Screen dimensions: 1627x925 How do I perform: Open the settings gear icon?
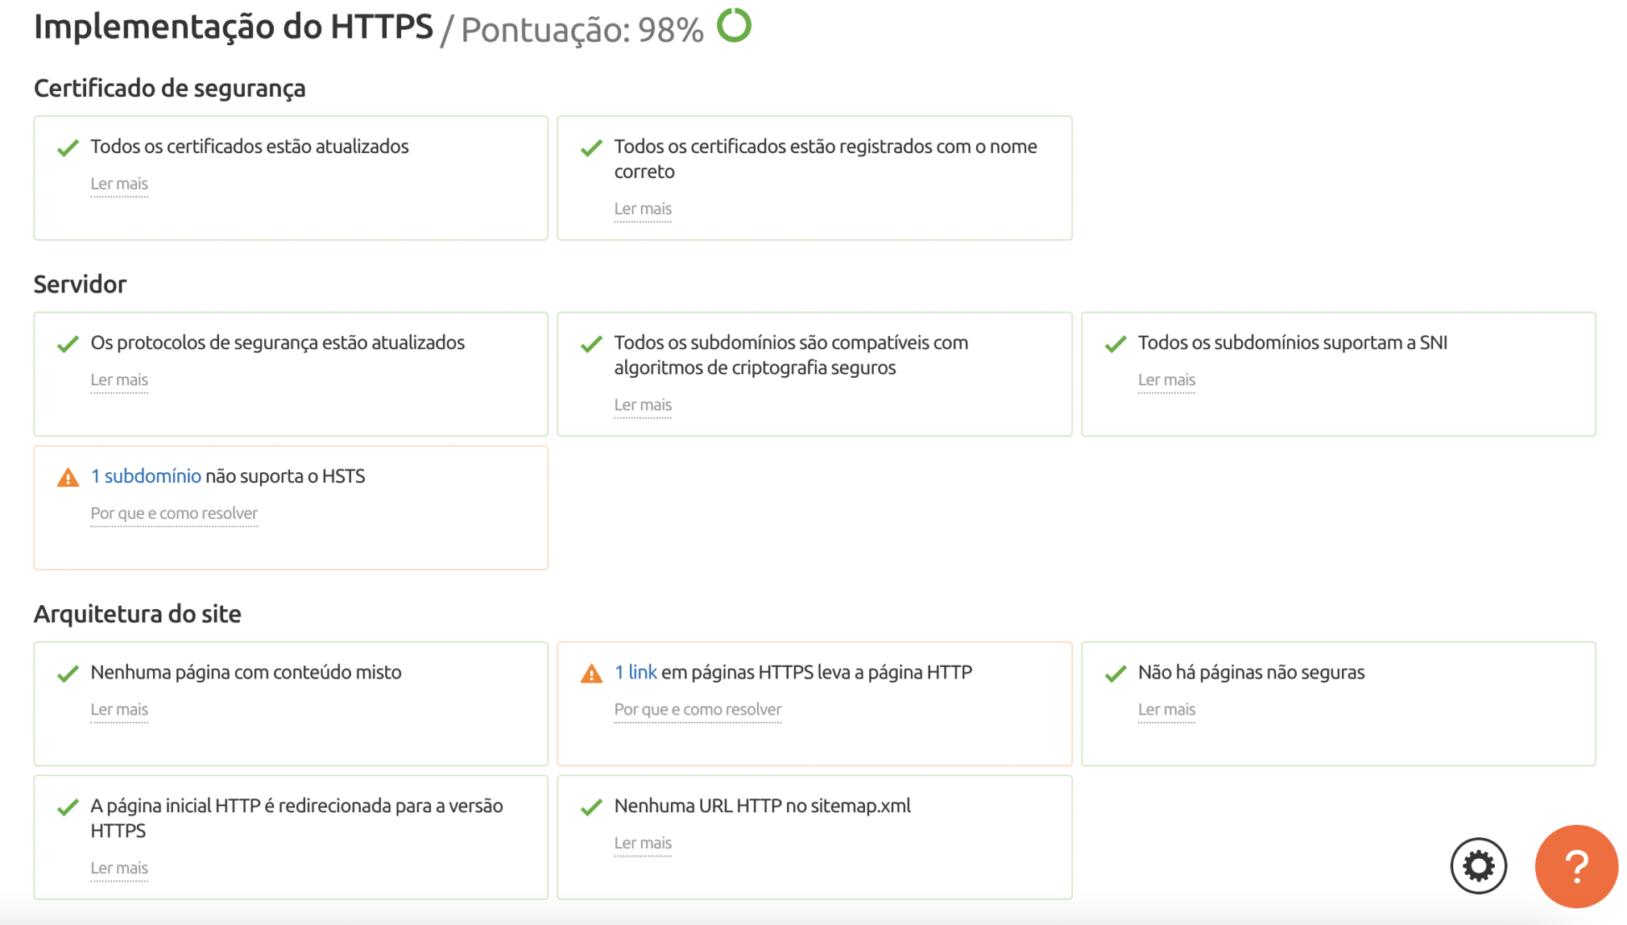coord(1478,866)
